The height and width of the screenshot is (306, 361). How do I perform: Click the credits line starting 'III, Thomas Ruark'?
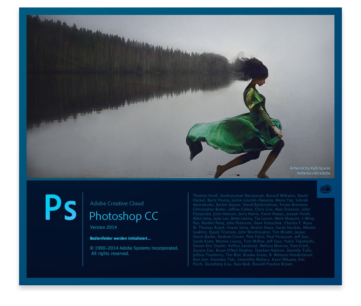pos(254,228)
